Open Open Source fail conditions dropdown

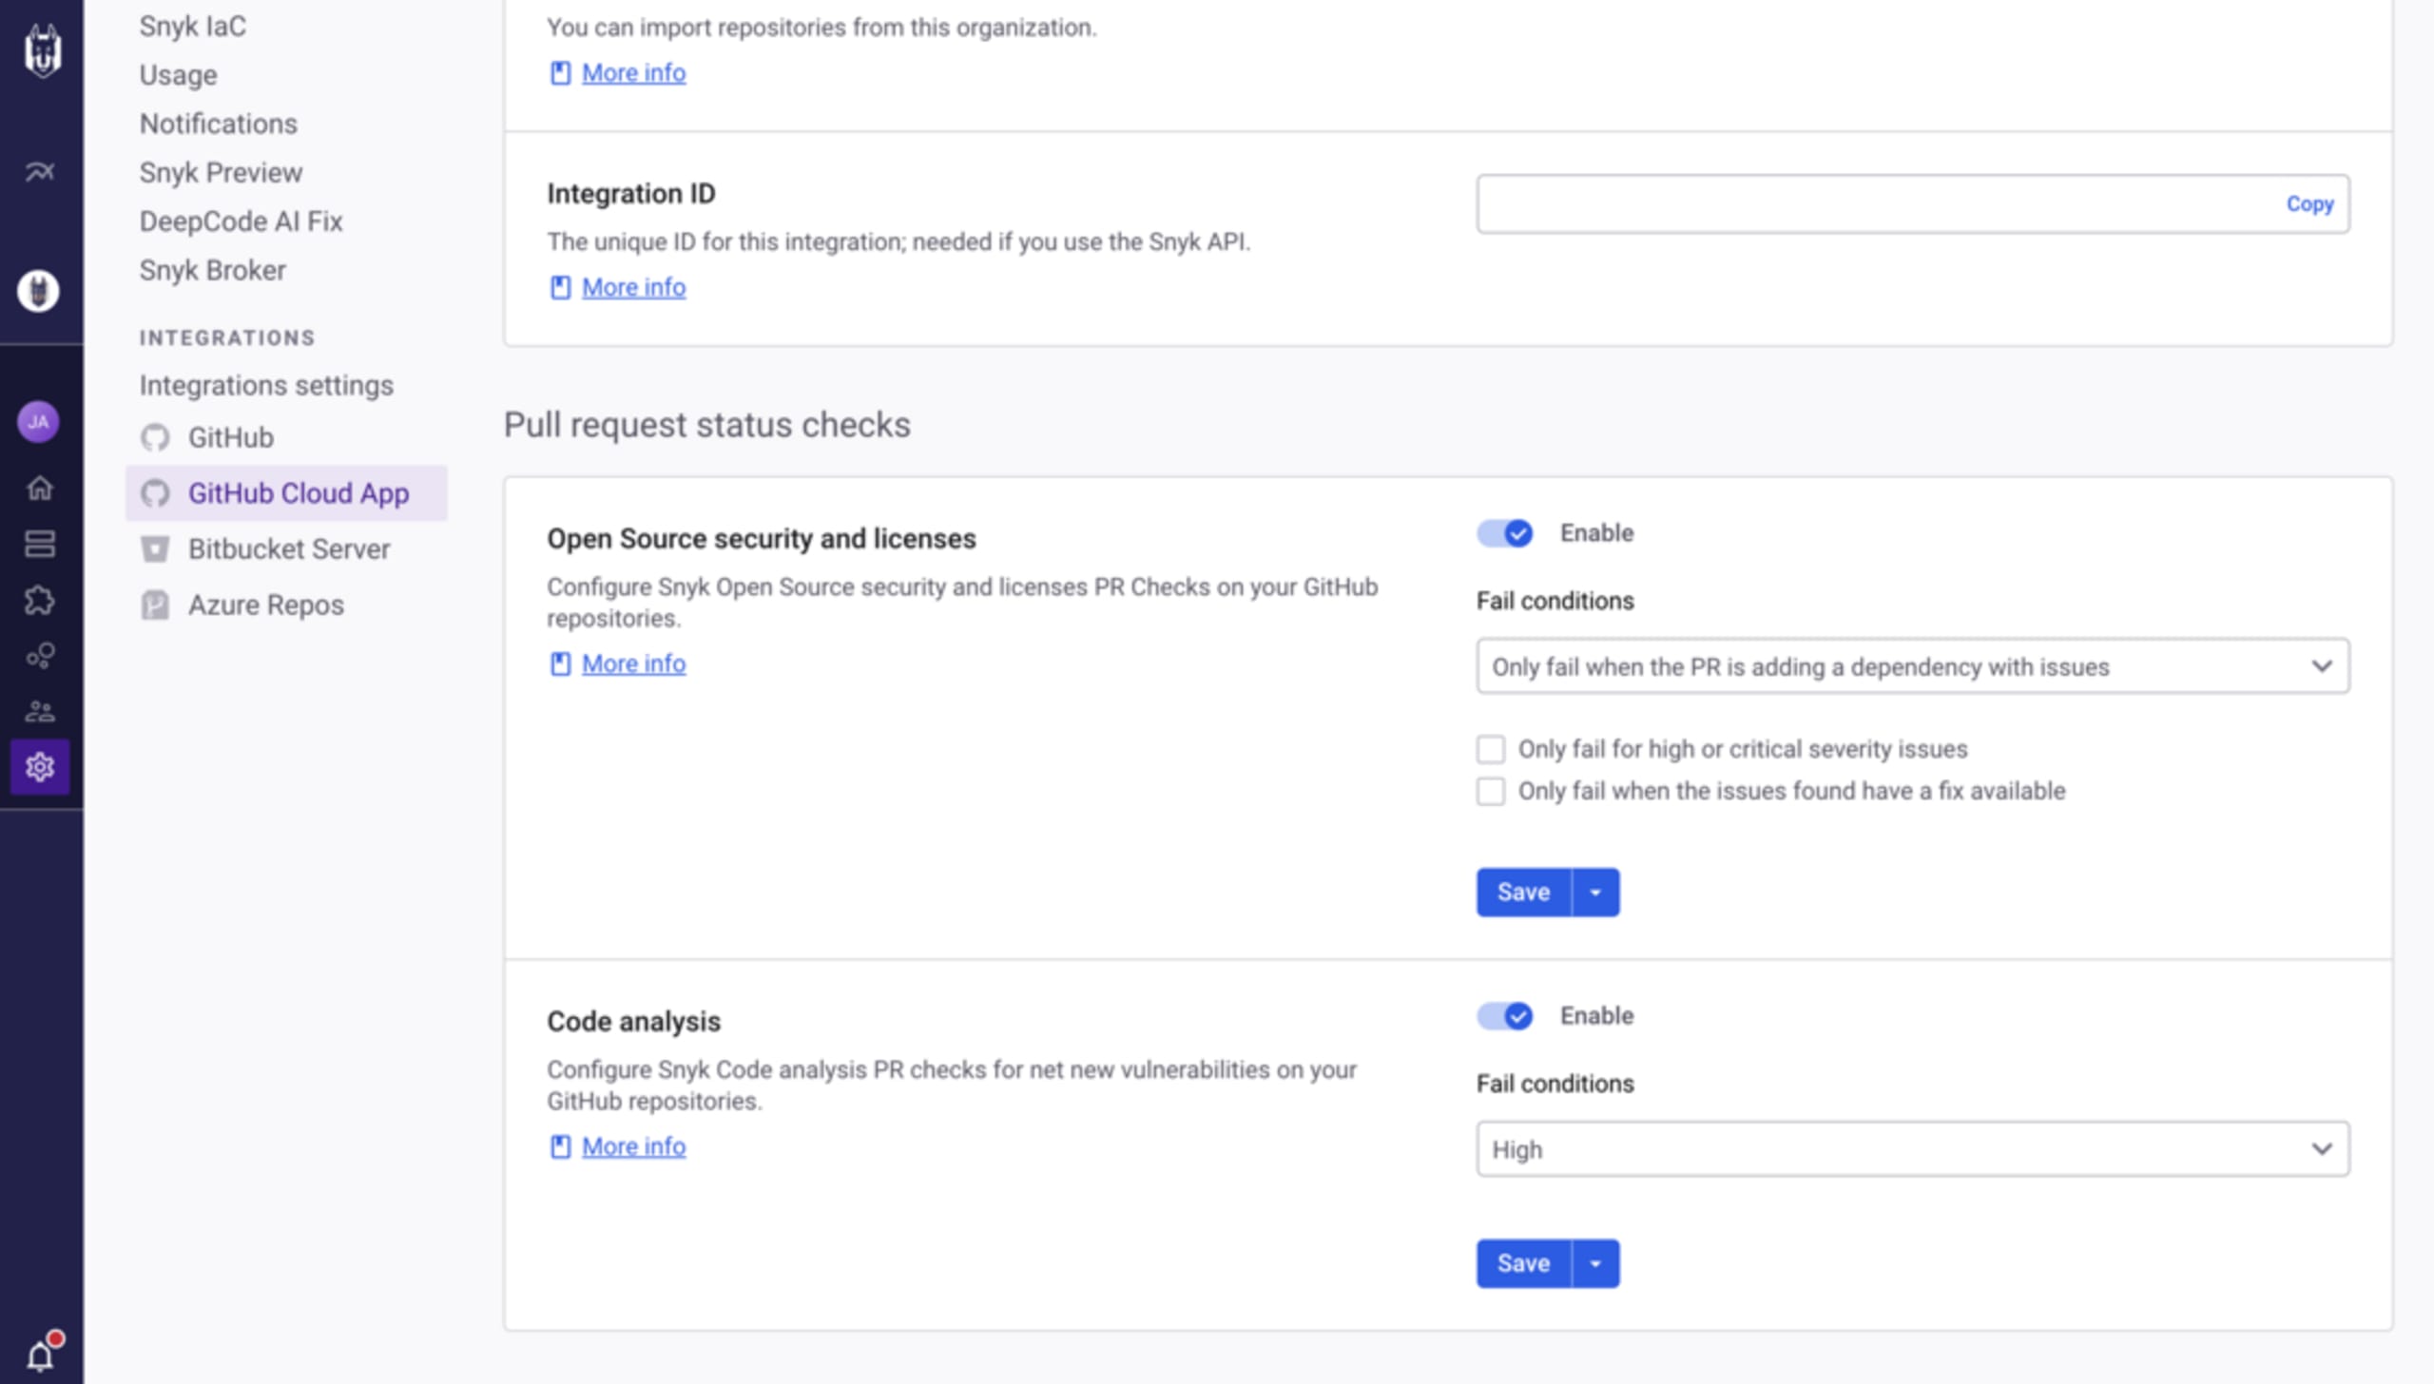pyautogui.click(x=1912, y=666)
